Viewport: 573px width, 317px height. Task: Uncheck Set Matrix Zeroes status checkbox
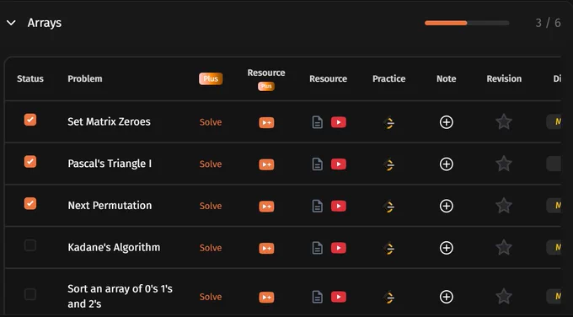point(30,120)
